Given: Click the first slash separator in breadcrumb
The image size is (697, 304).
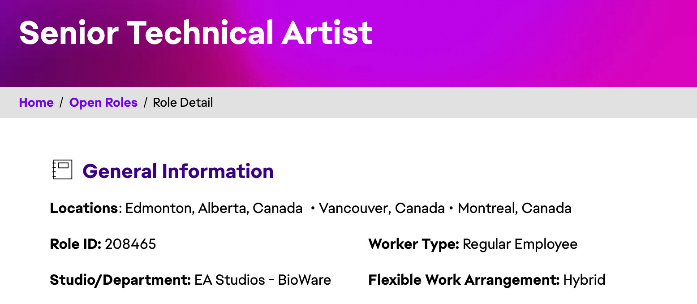Looking at the screenshot, I should tap(61, 103).
